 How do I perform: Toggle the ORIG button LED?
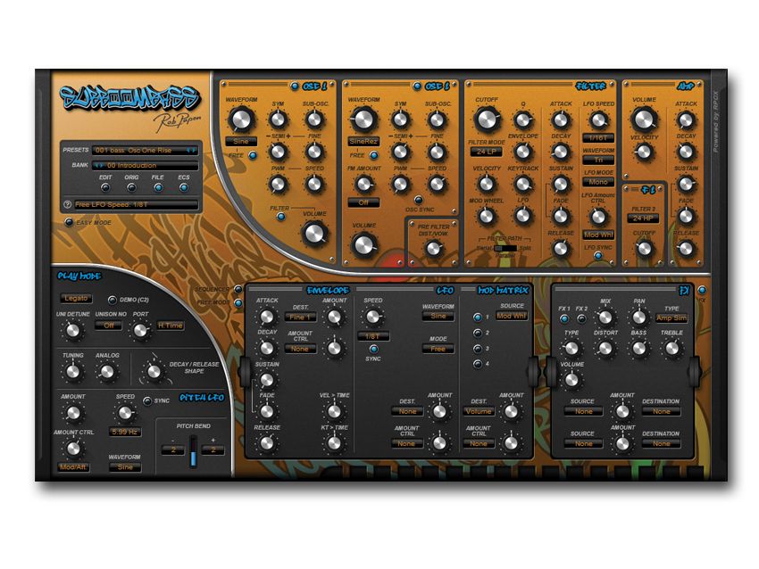coord(131,187)
